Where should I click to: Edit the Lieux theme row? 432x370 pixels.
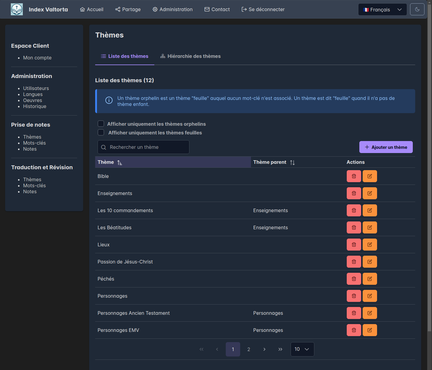370,245
